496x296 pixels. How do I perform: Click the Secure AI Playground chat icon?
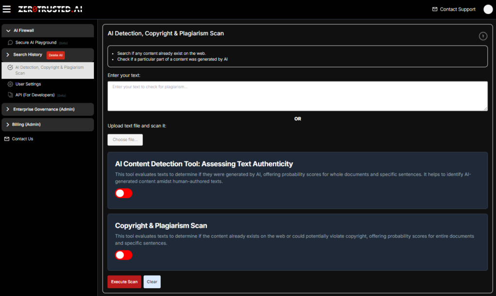[10, 43]
